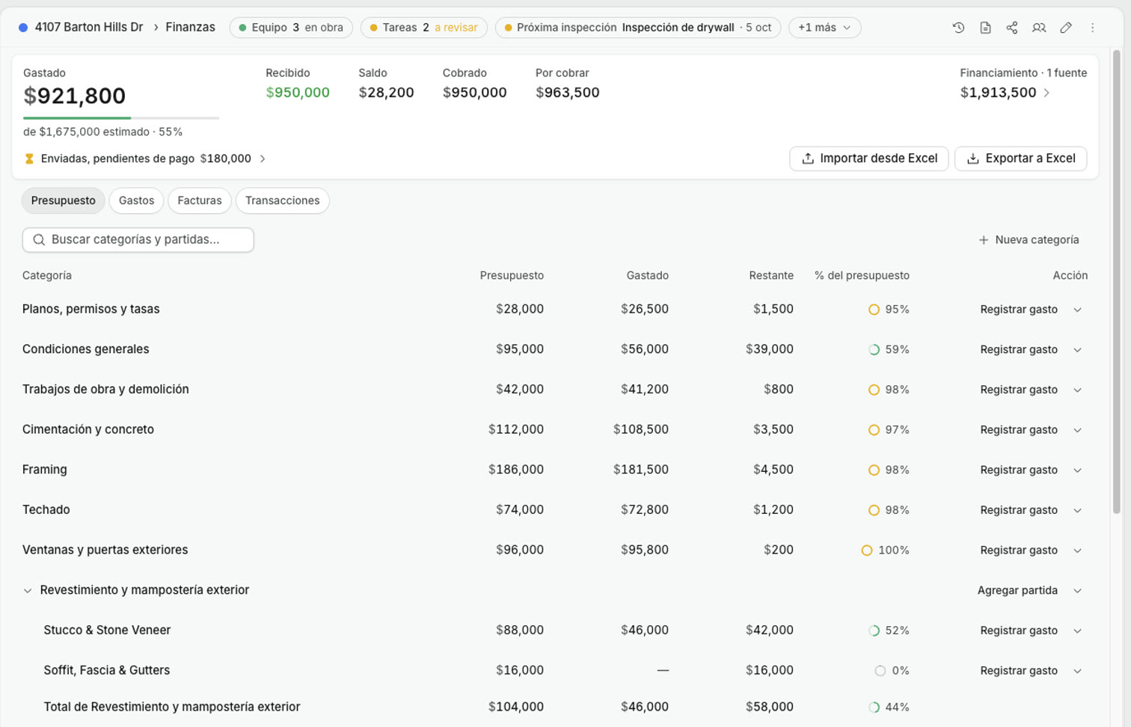Switch to the Presupuesto tab

click(64, 200)
